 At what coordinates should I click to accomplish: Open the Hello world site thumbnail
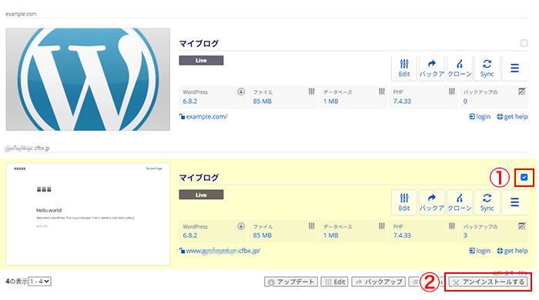pos(88,214)
